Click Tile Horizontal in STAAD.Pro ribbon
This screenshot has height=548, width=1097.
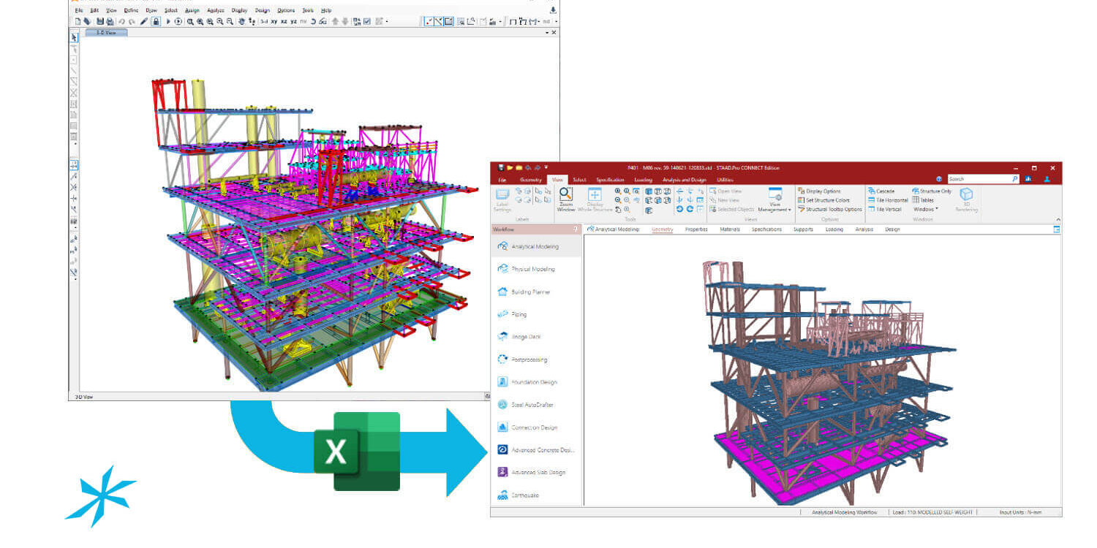pos(888,200)
